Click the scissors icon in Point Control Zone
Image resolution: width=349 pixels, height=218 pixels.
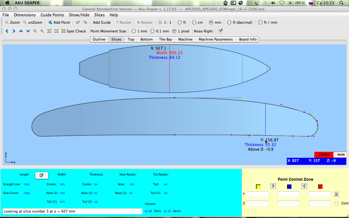336,194
